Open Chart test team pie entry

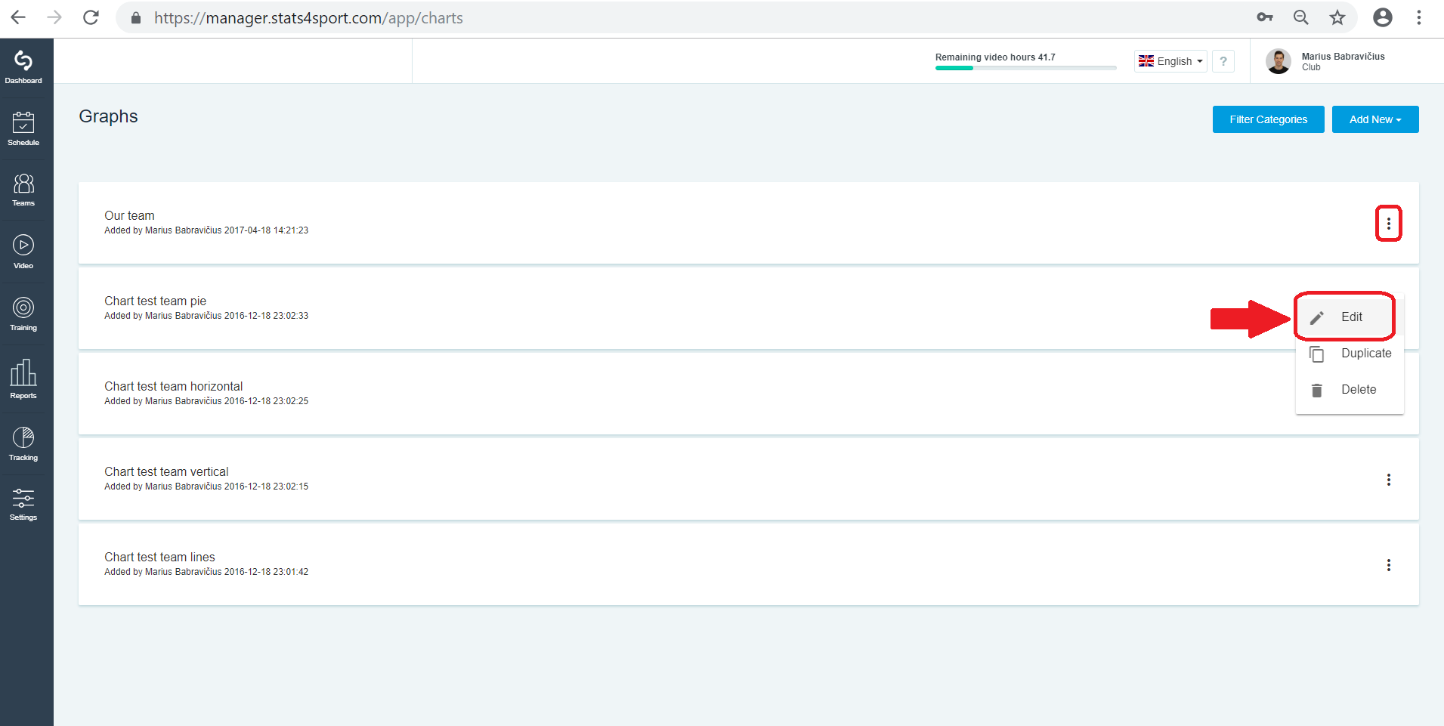[x=748, y=308]
